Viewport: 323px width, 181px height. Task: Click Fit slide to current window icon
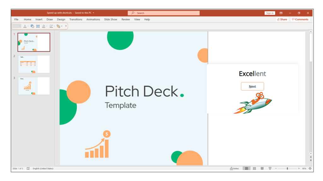(310, 168)
